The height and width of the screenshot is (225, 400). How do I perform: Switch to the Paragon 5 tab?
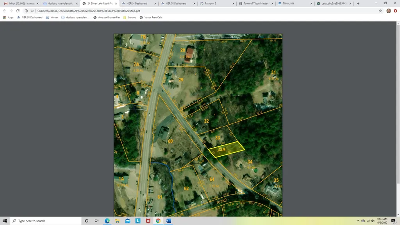coord(217,4)
